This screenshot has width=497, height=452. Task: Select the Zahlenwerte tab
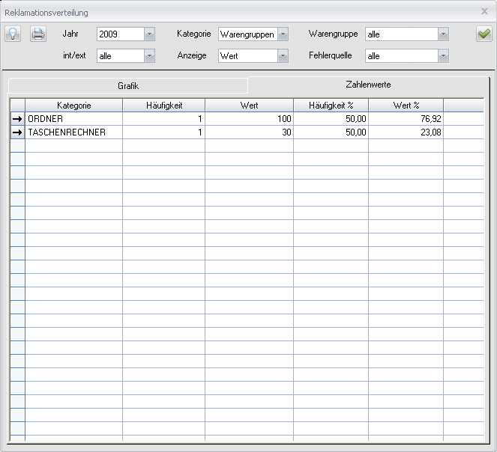tap(367, 85)
